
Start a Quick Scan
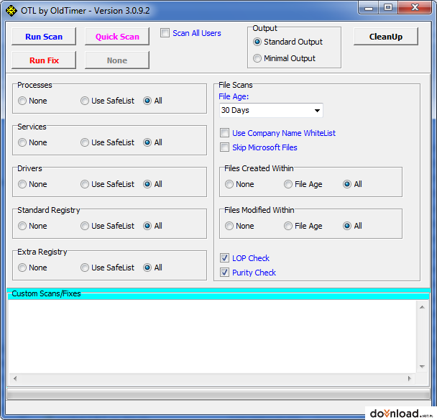tap(117, 37)
